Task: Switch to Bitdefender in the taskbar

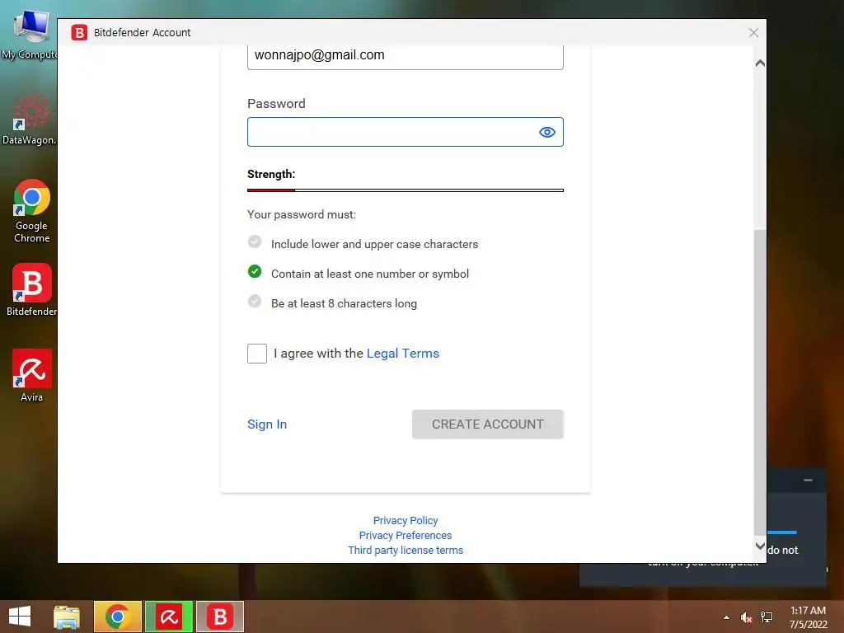Action: click(x=220, y=617)
